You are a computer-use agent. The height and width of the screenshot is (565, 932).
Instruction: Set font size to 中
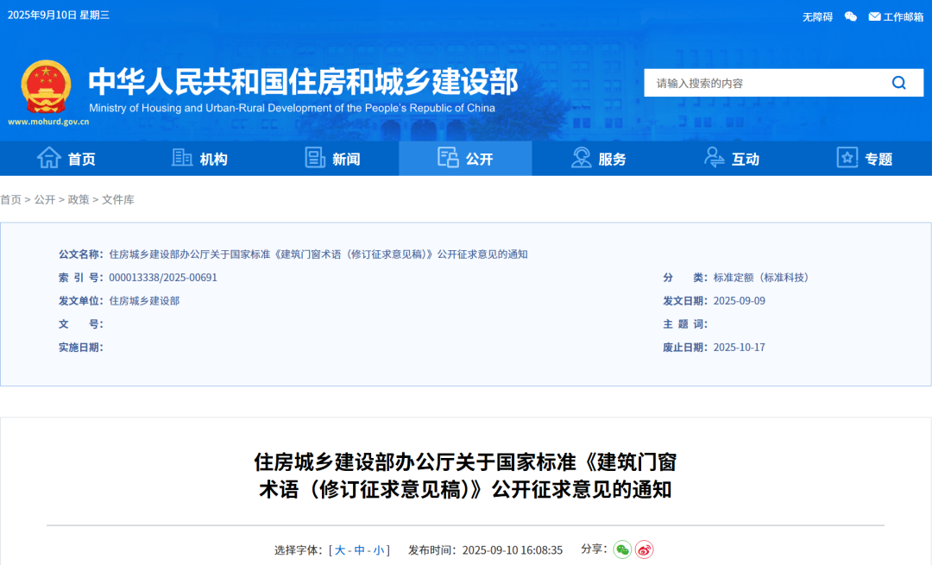pyautogui.click(x=360, y=550)
